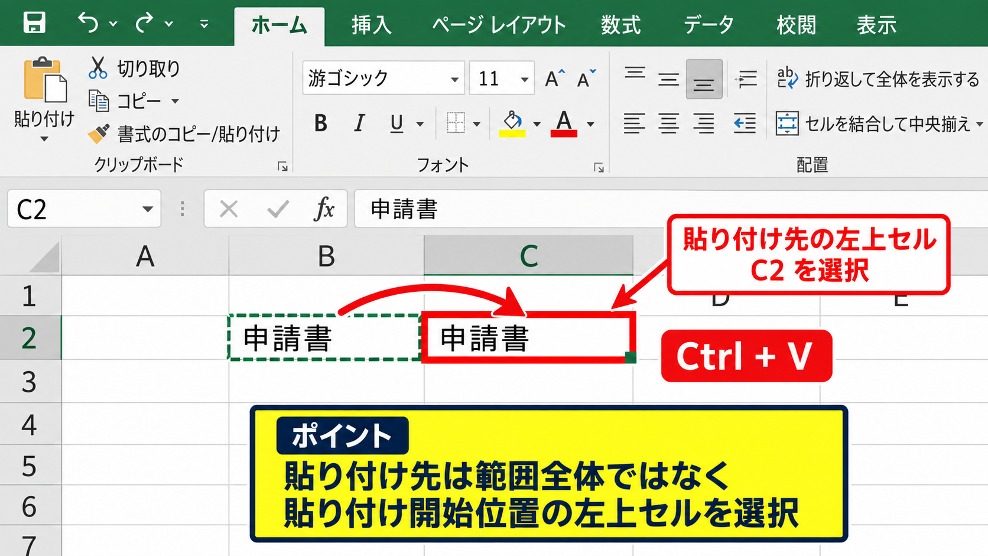The image size is (988, 556).
Task: Align text left
Action: 634,123
